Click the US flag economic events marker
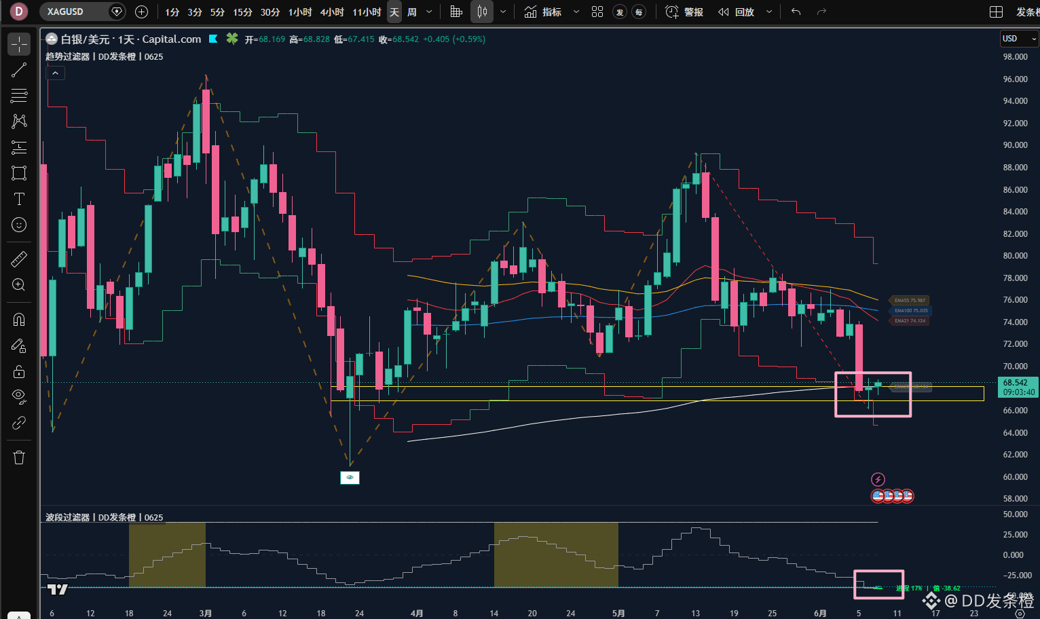The height and width of the screenshot is (619, 1040). (892, 496)
